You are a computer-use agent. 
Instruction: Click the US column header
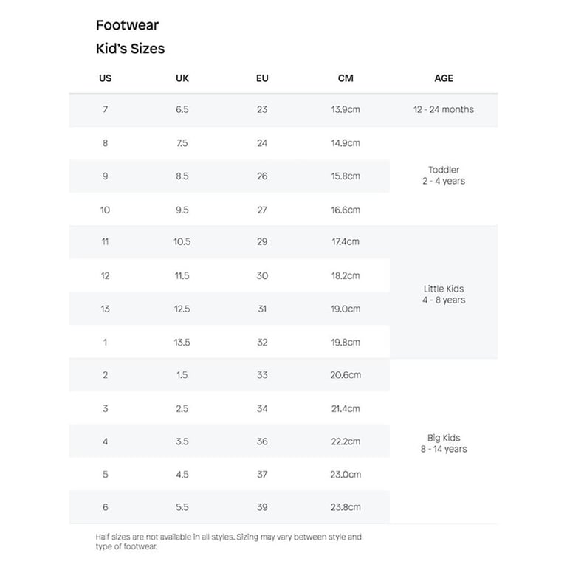(x=106, y=78)
